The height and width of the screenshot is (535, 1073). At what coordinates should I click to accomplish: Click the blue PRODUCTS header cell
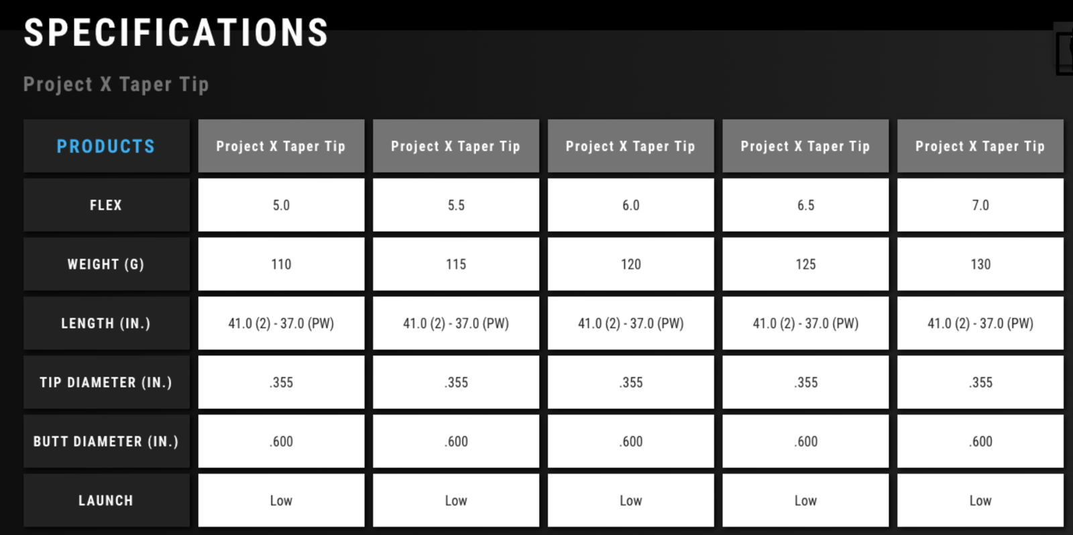pos(106,146)
